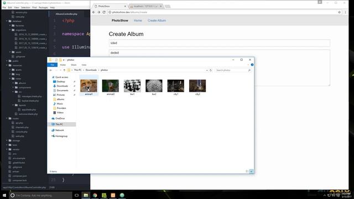This screenshot has height=199, width=354.
Task: Select the city1 photo thumbnail
Action: click(x=176, y=86)
